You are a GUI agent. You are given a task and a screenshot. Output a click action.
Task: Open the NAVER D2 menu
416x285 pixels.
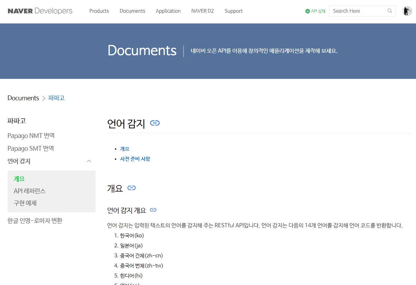pyautogui.click(x=202, y=11)
